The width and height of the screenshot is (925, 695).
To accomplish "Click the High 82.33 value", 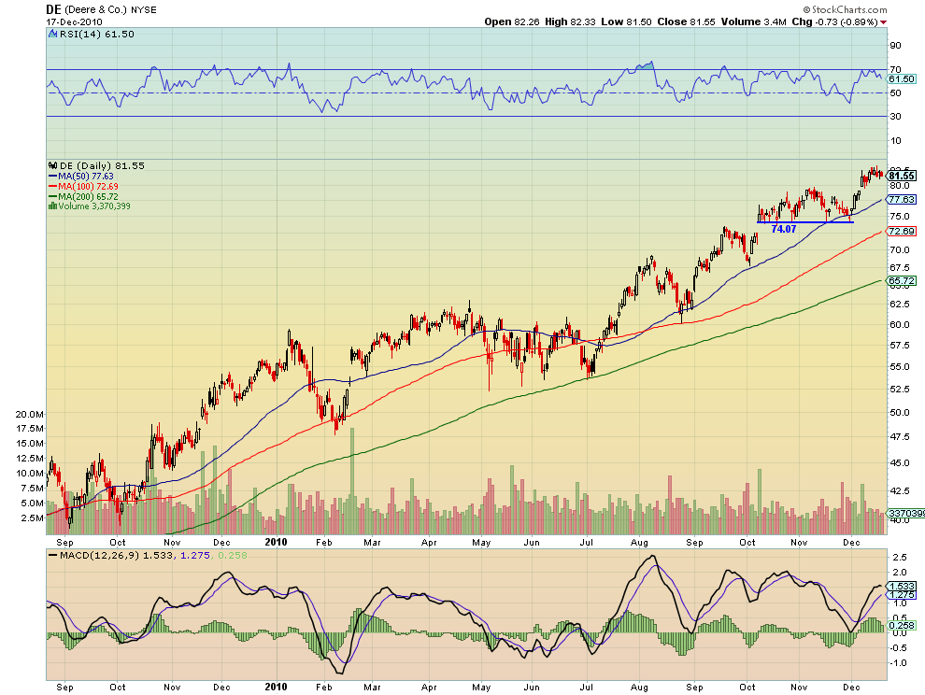I will 570,21.
